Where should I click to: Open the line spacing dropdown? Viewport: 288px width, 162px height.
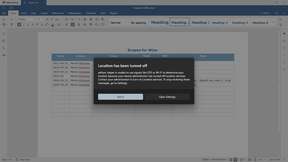tap(98, 19)
